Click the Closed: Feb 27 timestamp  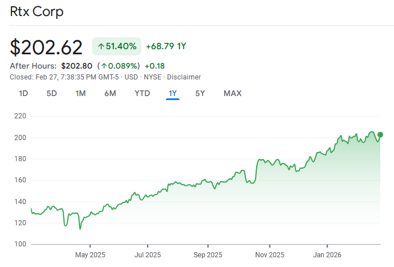[64, 77]
